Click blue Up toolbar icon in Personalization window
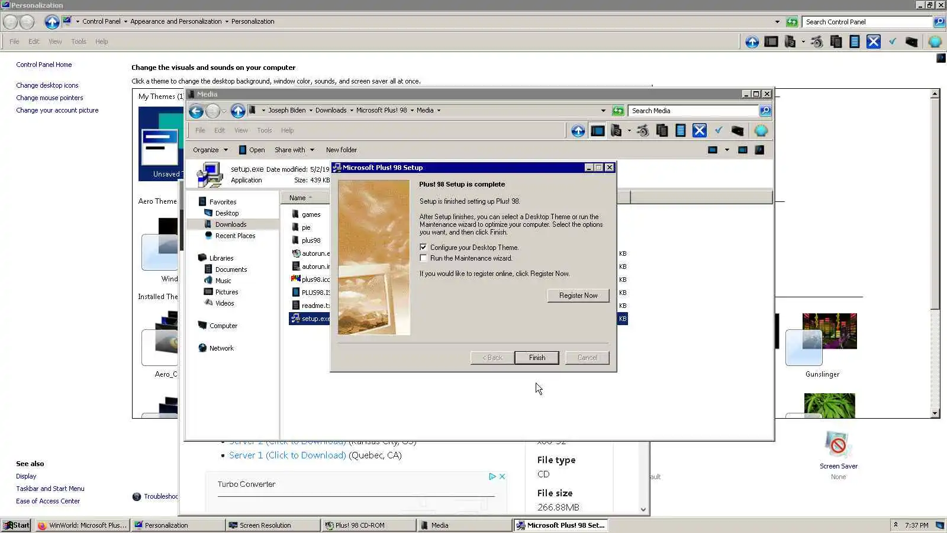947x533 pixels. (x=752, y=41)
